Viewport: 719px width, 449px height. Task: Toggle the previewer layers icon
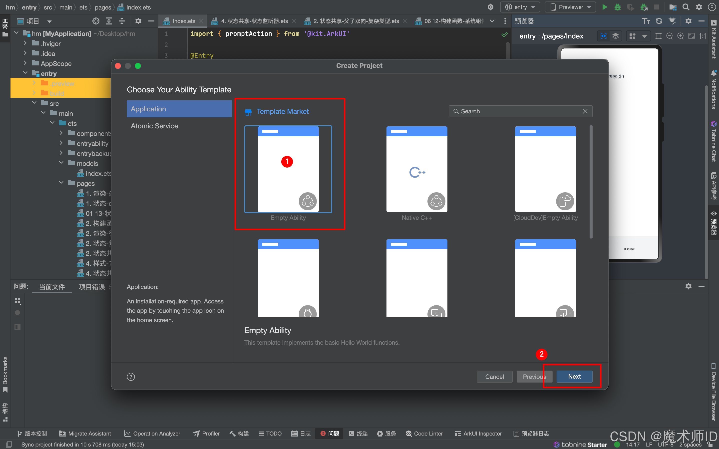(615, 36)
